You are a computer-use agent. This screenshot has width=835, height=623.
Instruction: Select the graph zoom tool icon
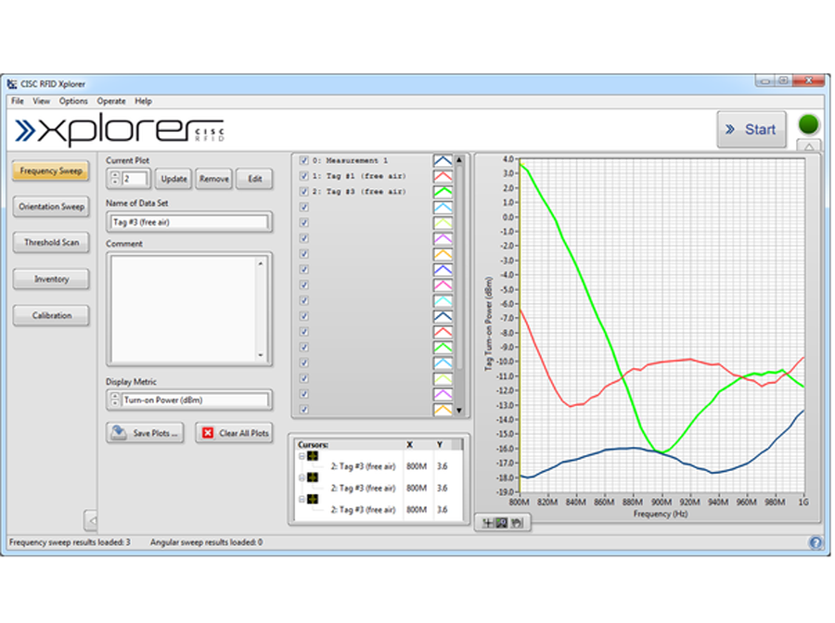(501, 523)
